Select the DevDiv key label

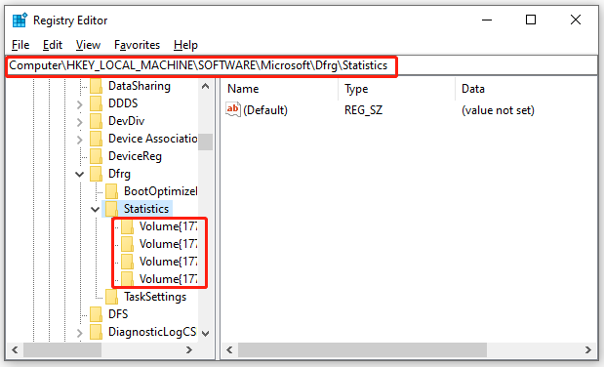pyautogui.click(x=126, y=121)
